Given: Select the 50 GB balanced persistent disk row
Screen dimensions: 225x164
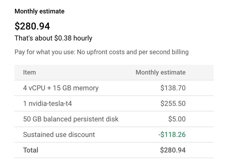Looking at the screenshot, I should (x=71, y=119).
